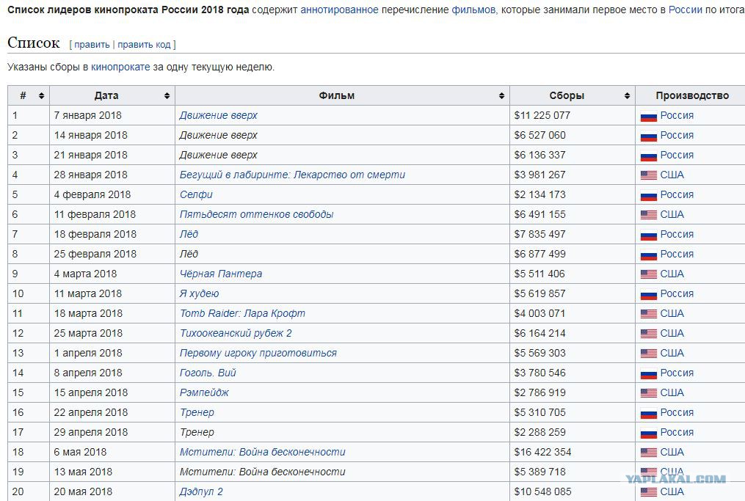Open Селфи film link
Viewport: 745px width, 501px height.
pos(196,194)
